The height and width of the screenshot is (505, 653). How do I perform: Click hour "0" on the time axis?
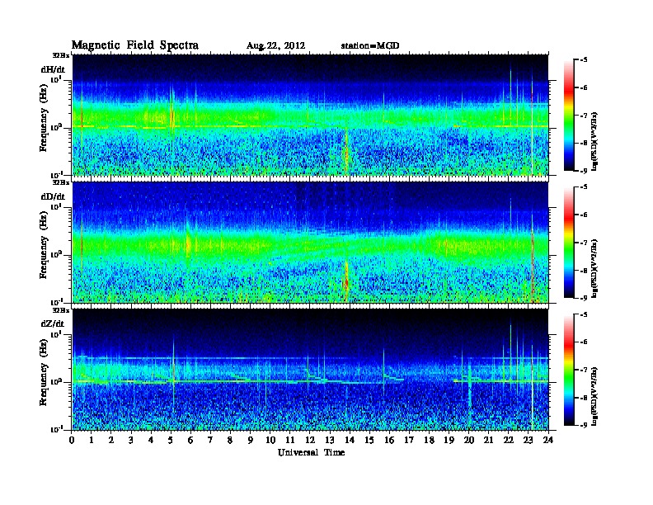pyautogui.click(x=72, y=440)
